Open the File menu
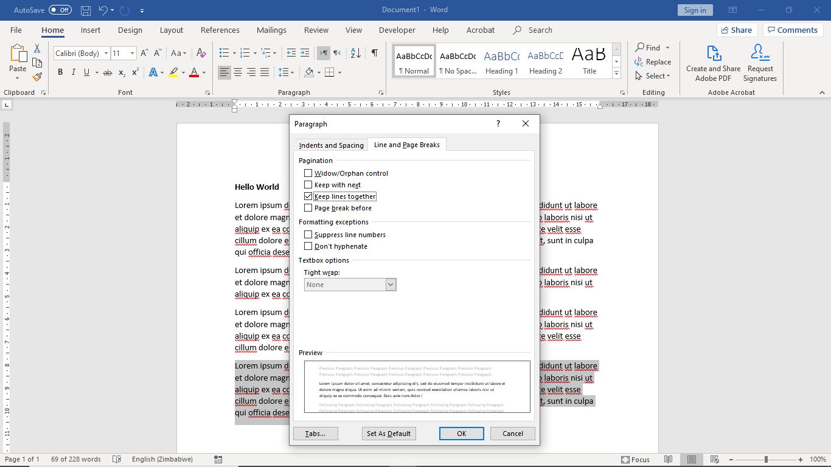Screen dimensions: 831x467 pyautogui.click(x=16, y=30)
